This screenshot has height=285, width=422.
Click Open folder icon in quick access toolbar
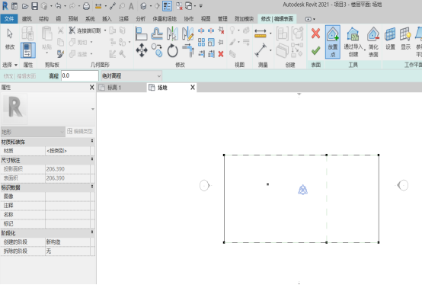click(x=25, y=6)
